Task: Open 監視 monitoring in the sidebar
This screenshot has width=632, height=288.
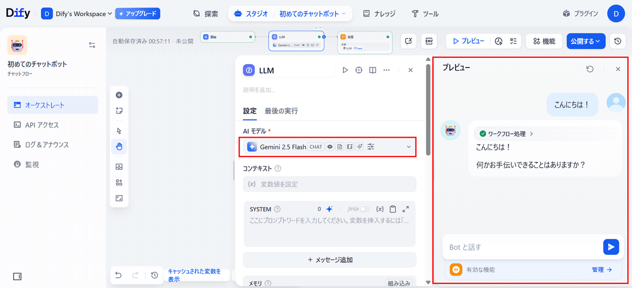Action: [53, 164]
